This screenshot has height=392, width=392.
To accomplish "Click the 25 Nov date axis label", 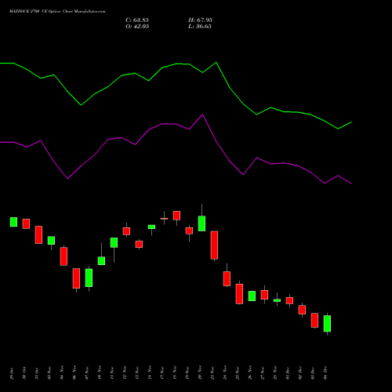I will tap(238, 373).
